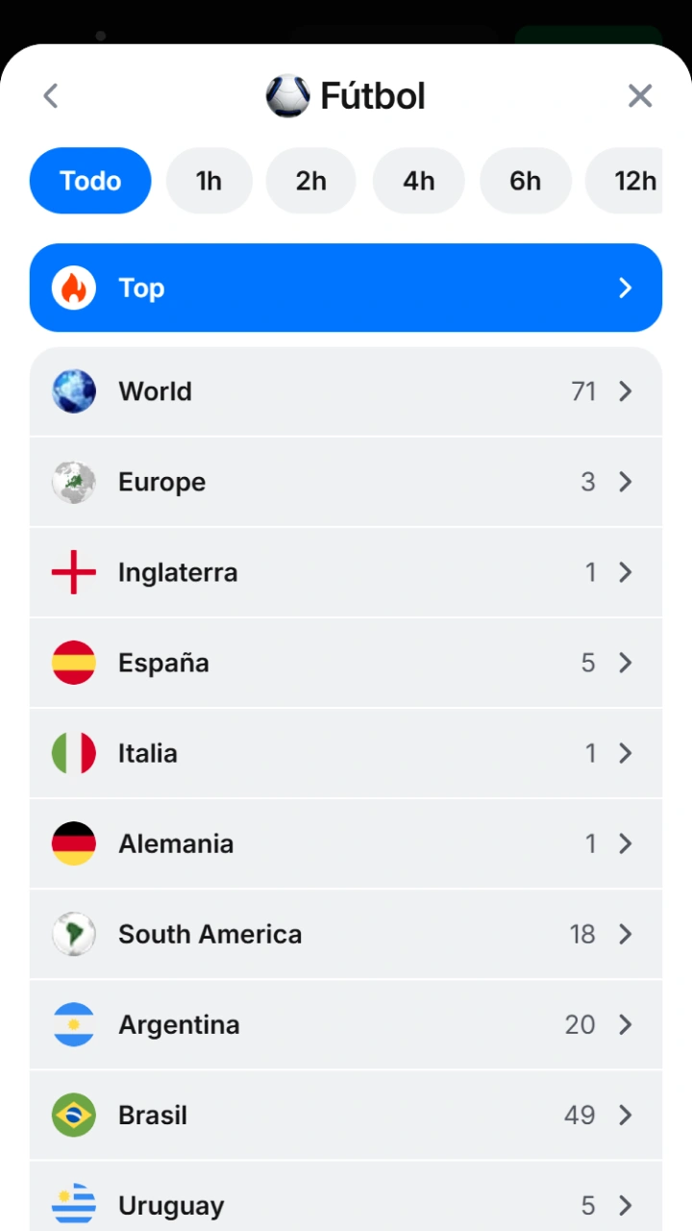Image resolution: width=692 pixels, height=1231 pixels.
Task: Switch the time filter to 1h
Action: pyautogui.click(x=209, y=180)
